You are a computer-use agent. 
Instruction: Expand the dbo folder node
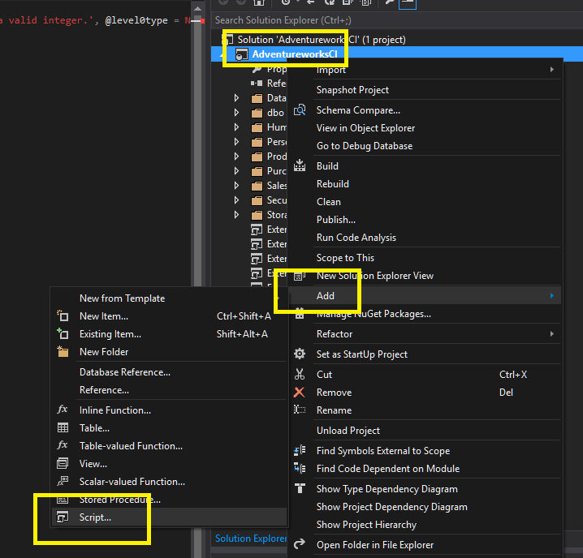(236, 113)
